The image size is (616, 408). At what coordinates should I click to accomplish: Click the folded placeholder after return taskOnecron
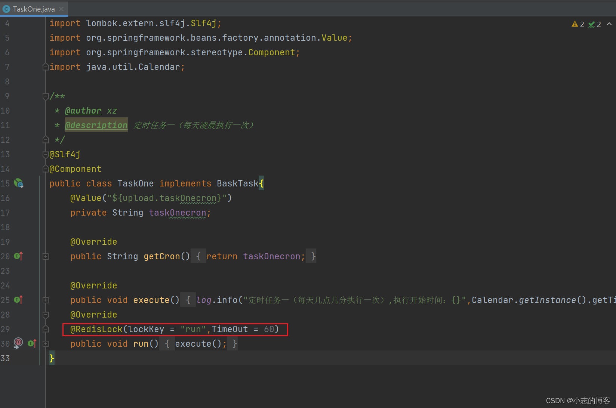click(311, 256)
